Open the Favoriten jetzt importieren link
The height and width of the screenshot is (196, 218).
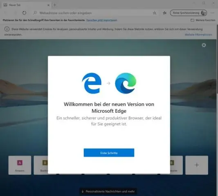click(101, 20)
